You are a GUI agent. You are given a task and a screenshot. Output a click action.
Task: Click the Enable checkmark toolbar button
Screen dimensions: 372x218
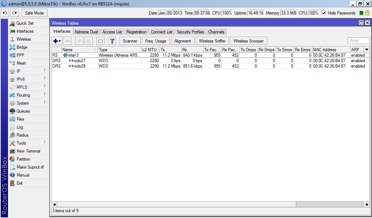(x=79, y=41)
